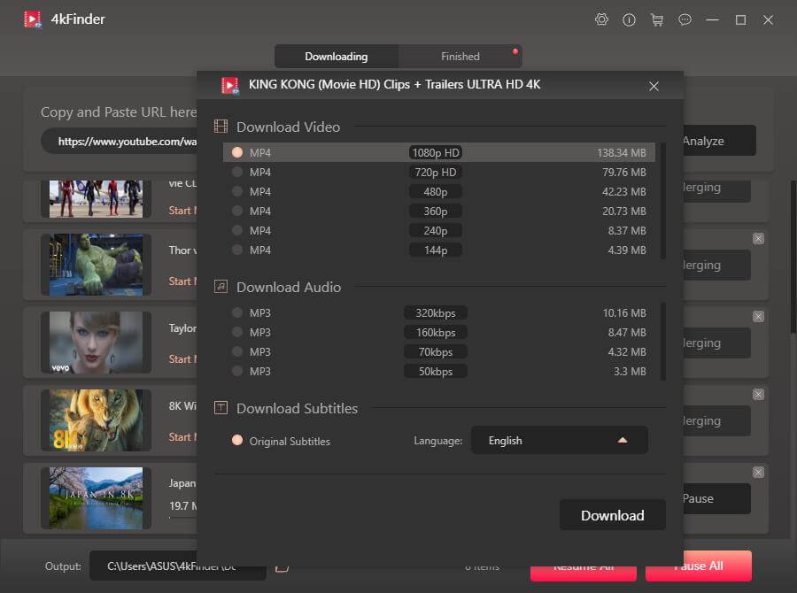Click the info circle icon
Image resolution: width=797 pixels, height=593 pixels.
[630, 19]
